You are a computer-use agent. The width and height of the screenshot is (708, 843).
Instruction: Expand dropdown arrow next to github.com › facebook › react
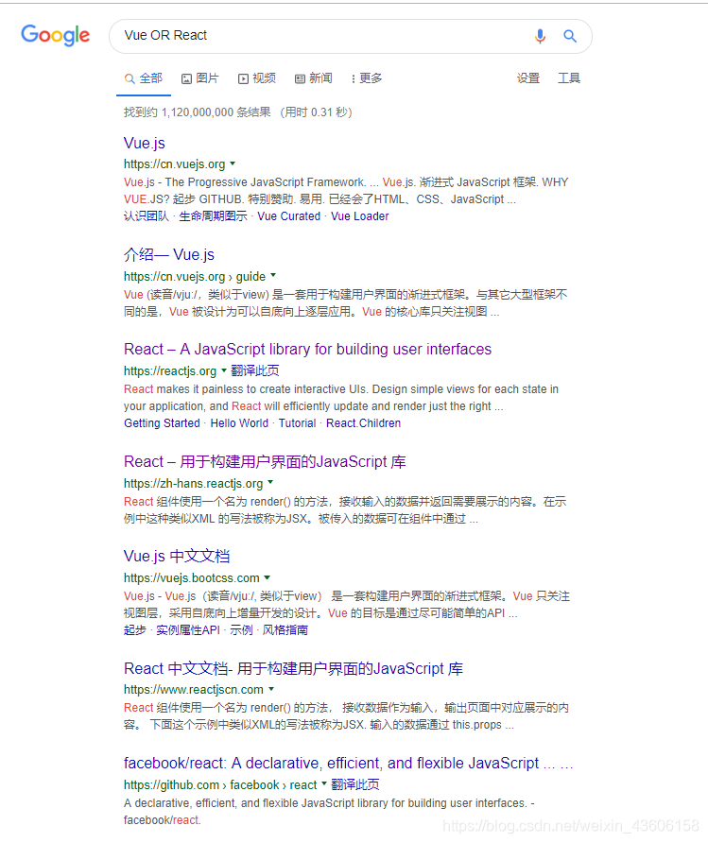coord(324,783)
